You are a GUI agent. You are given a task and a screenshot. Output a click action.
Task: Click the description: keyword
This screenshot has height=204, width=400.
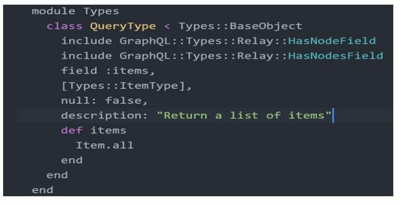click(x=104, y=116)
